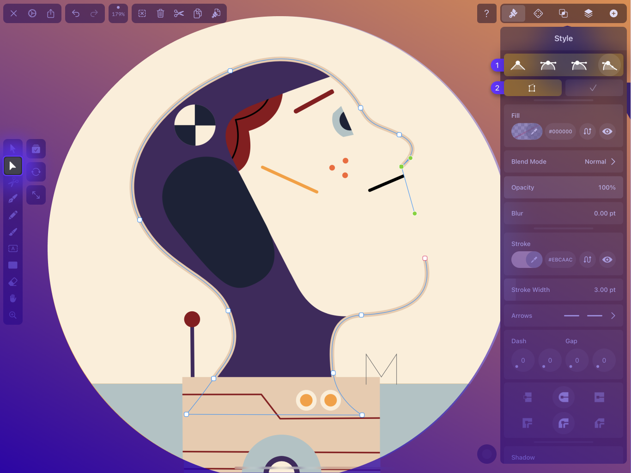
Task: Adjust the Stroke Width 3.00 pt slider
Action: click(x=564, y=290)
